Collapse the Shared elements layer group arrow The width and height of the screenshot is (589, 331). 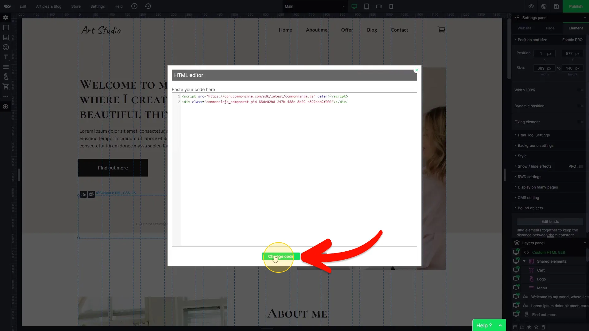tap(524, 261)
